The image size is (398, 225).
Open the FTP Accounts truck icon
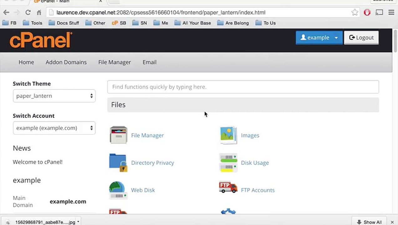[228, 188]
